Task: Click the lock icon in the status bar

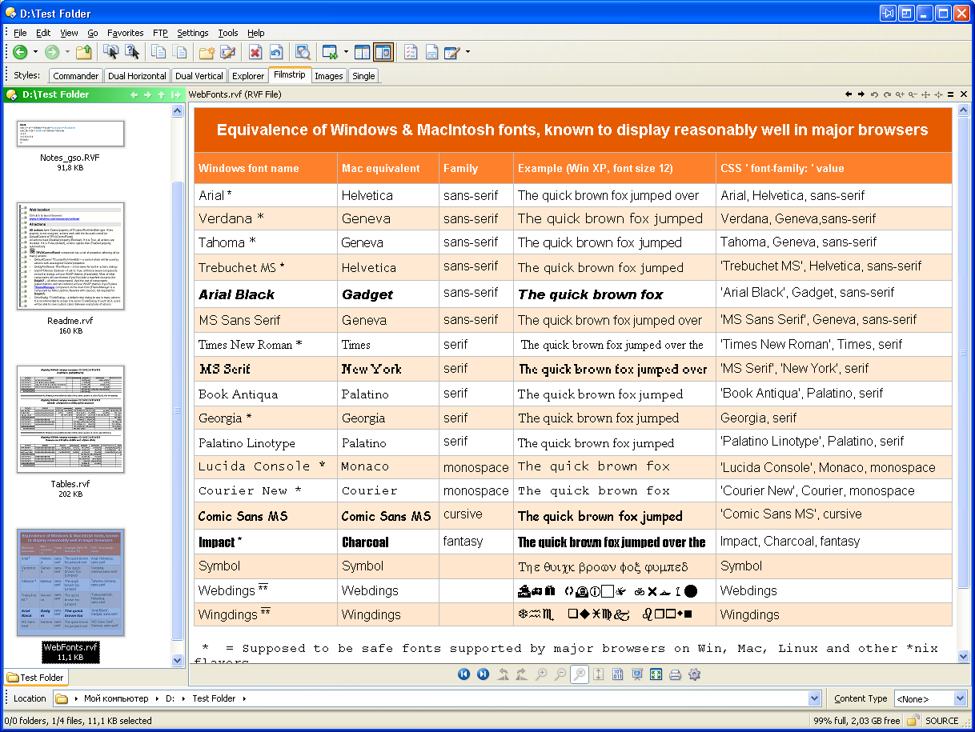Action: tap(912, 721)
